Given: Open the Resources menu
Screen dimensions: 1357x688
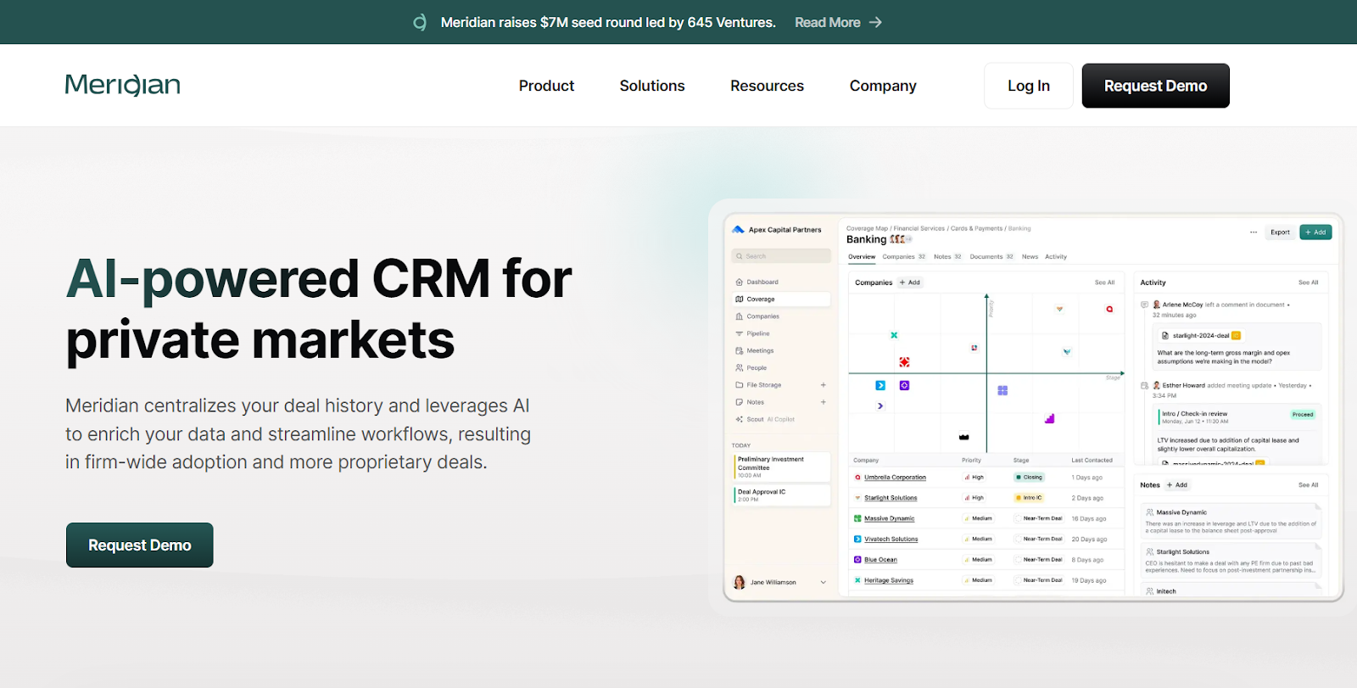Looking at the screenshot, I should coord(767,86).
